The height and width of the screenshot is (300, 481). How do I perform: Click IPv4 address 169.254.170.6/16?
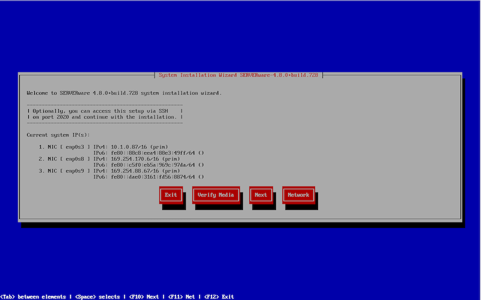click(x=133, y=158)
